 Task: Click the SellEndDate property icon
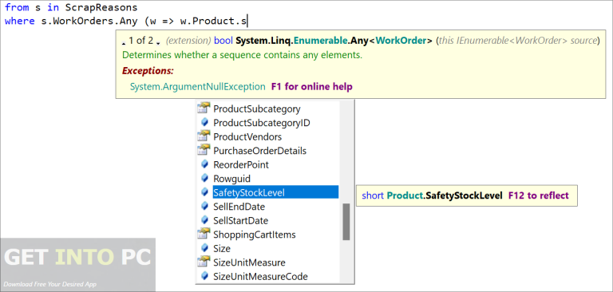pyautogui.click(x=204, y=206)
